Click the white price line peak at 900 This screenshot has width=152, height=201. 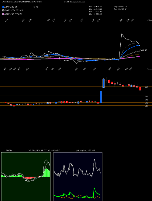(122, 34)
